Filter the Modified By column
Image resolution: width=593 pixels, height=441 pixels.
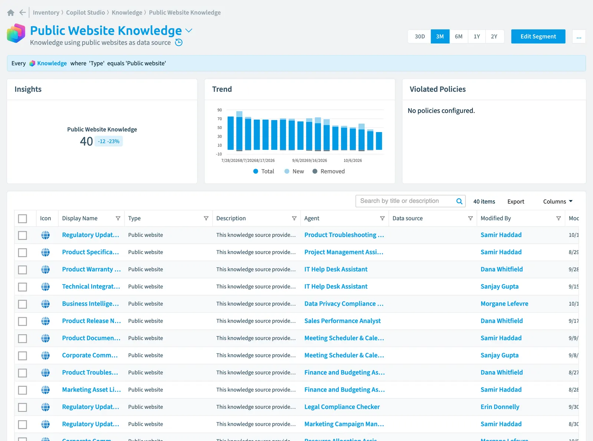(559, 218)
